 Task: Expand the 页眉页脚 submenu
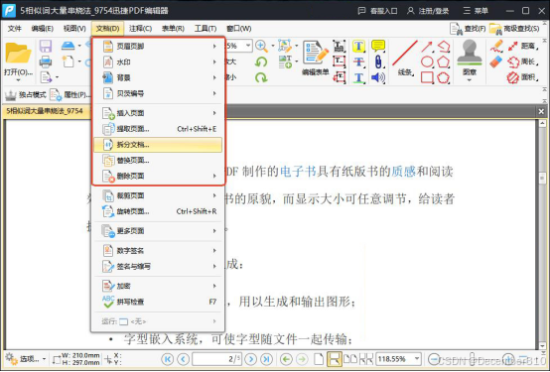click(158, 47)
